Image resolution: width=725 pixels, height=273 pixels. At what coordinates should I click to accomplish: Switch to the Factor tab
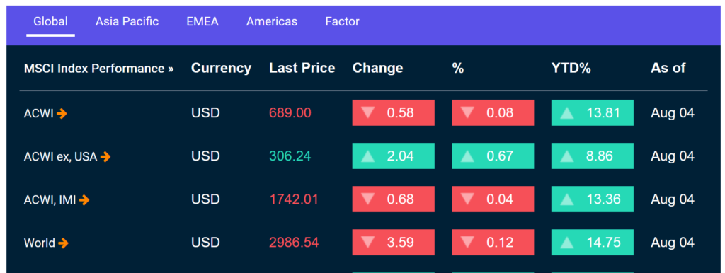(342, 21)
